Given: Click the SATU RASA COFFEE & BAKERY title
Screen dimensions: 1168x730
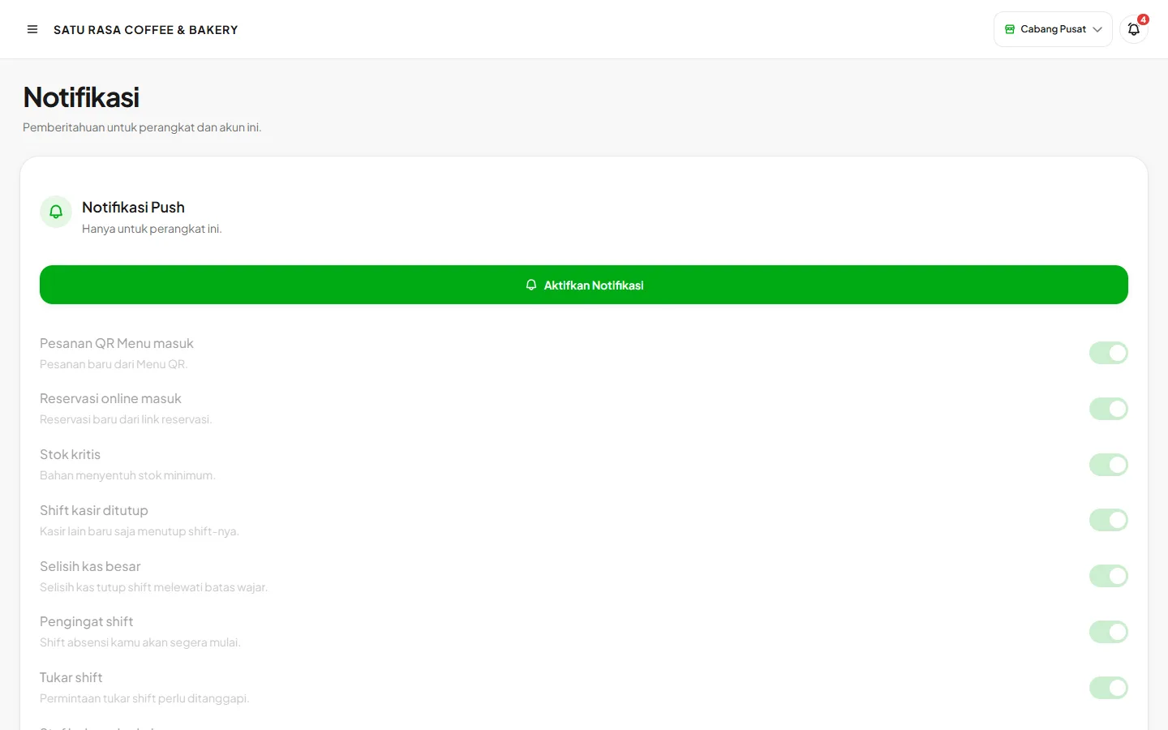Looking at the screenshot, I should click(146, 30).
